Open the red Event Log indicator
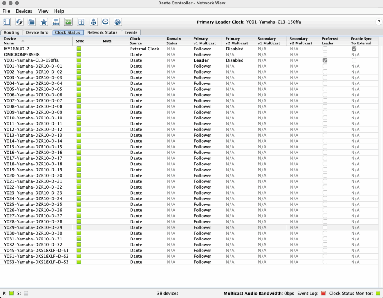Screen dimensions: 383x298 click(x=324, y=293)
